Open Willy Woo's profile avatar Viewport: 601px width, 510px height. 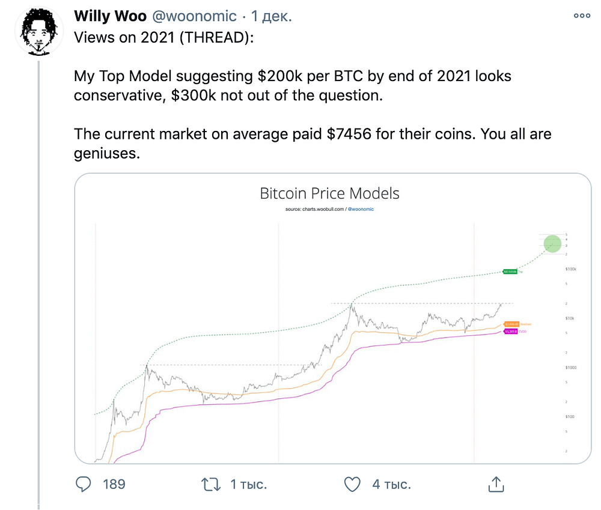click(38, 31)
